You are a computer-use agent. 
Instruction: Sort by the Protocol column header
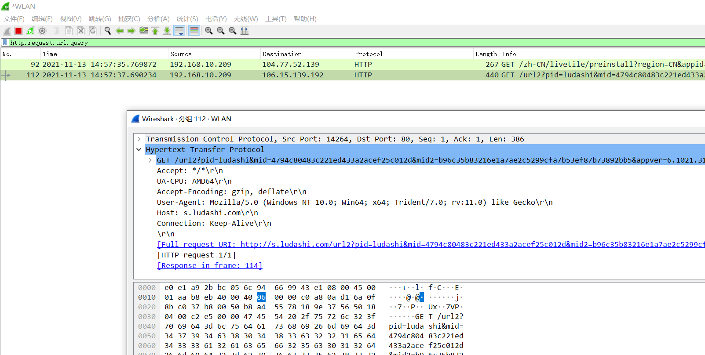coord(413,54)
